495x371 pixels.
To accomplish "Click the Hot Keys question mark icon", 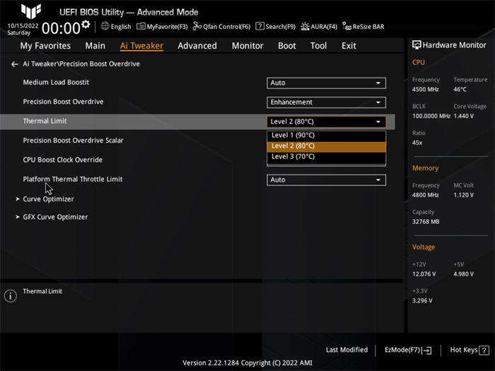I will [484, 351].
